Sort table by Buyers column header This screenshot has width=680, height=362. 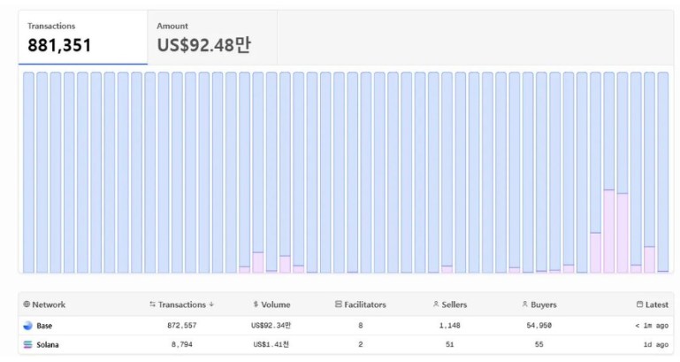tap(544, 304)
